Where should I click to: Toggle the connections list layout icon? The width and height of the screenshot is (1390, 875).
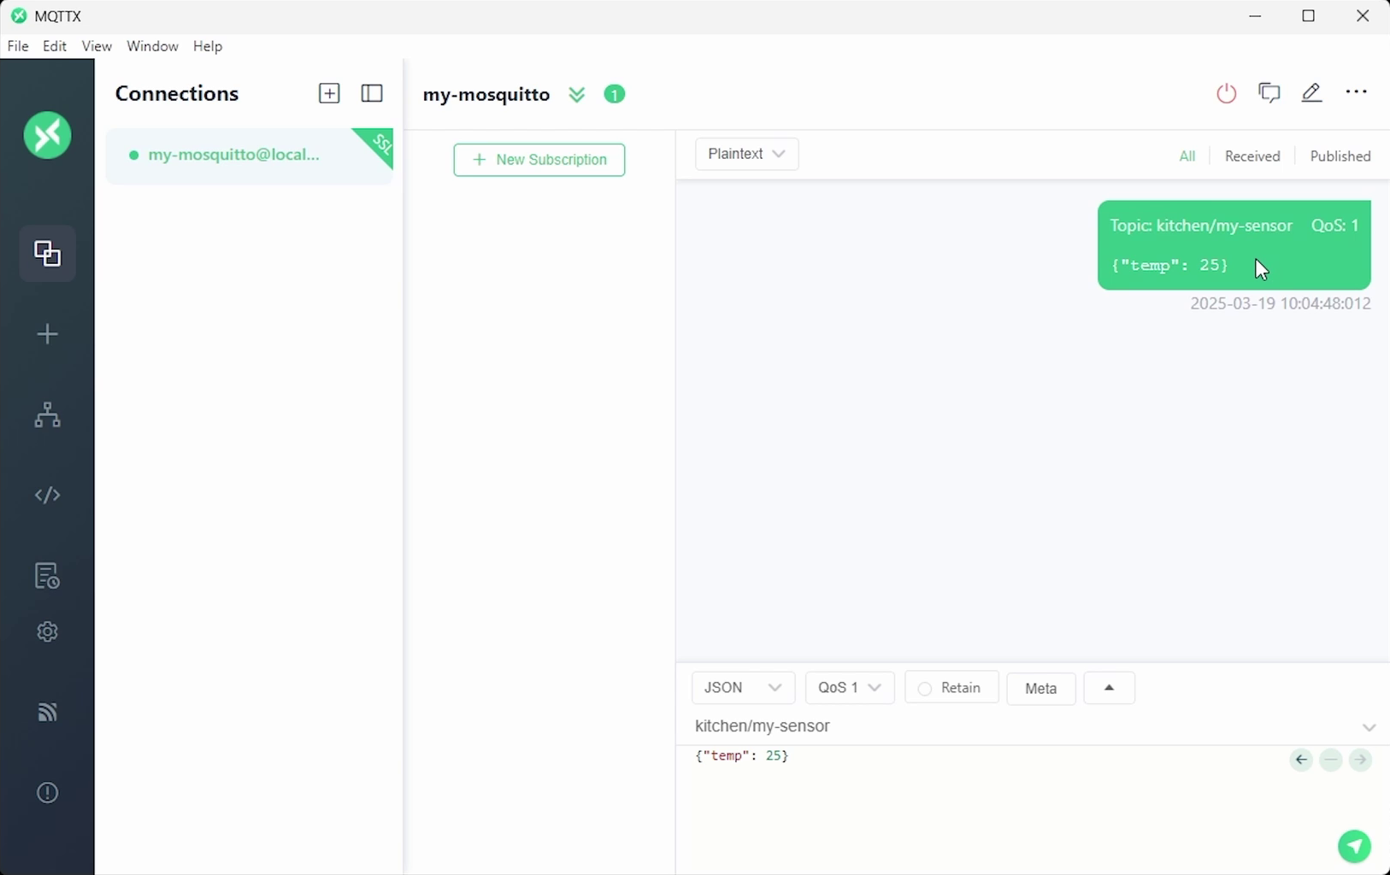pyautogui.click(x=372, y=93)
